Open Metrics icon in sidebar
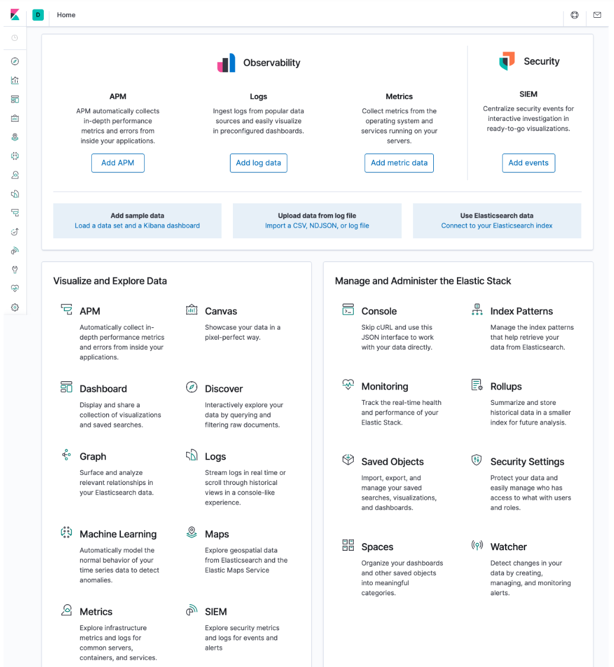The image size is (614, 667). coord(15,175)
